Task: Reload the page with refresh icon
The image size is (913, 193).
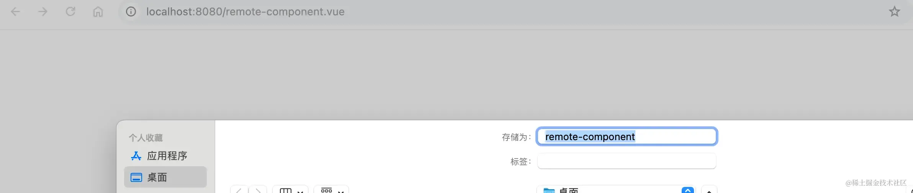Action: [70, 12]
